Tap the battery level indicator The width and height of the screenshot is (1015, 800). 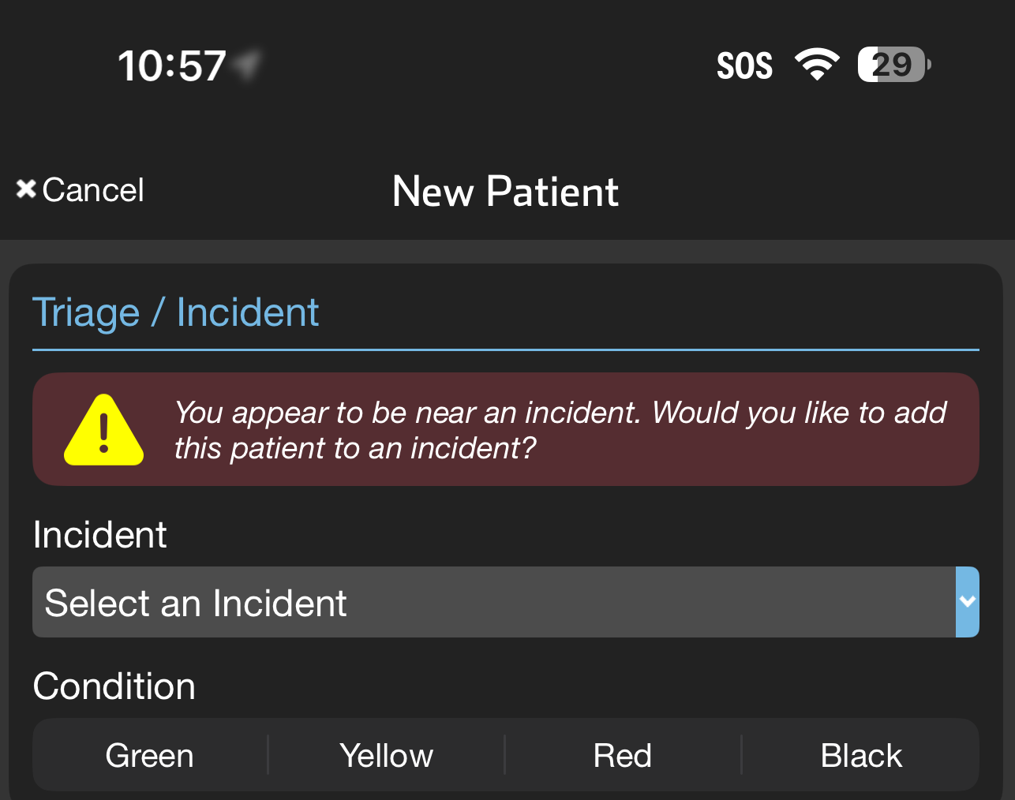[893, 65]
